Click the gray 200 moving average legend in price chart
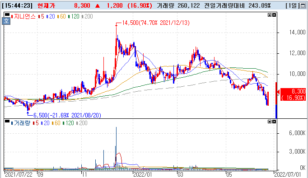Image resolution: width=308 pixels, height=178 pixels. click(87, 17)
